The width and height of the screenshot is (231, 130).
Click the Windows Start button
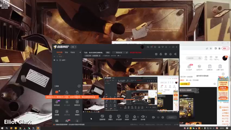click(2, 128)
